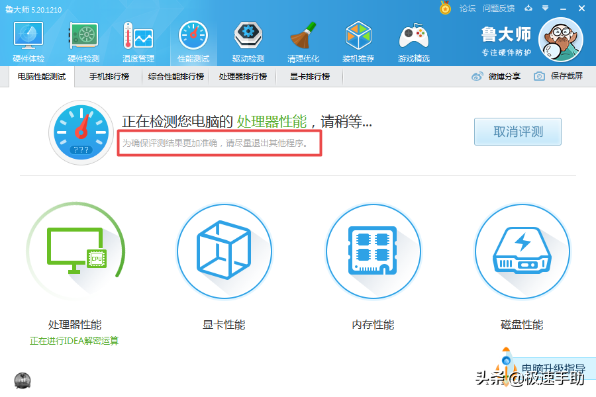Image resolution: width=596 pixels, height=397 pixels.
Task: Click round badge icon at bottom left
Action: 23,380
